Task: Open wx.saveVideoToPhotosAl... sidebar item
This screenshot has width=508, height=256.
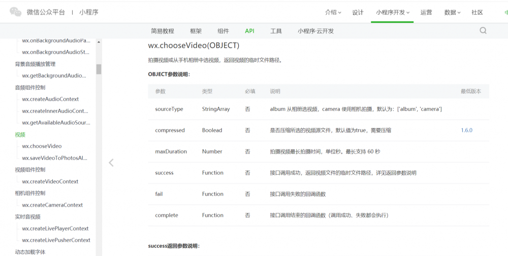Action: 54,158
